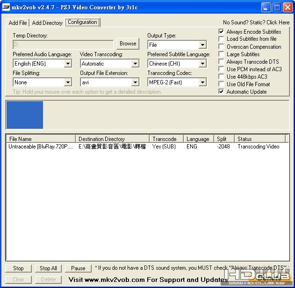295x288 pixels.
Task: Click the Clear button
Action: click(x=18, y=279)
